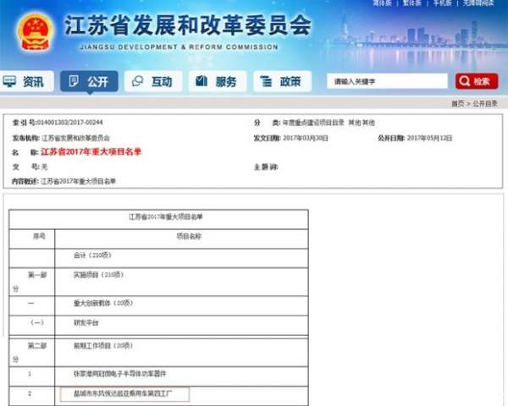Switch to 简体版 language version
Image resolution: width=508 pixels, height=406 pixels.
[x=382, y=4]
